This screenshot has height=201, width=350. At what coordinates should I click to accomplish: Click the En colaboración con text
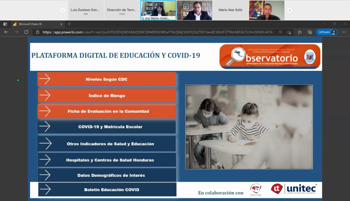(221, 193)
